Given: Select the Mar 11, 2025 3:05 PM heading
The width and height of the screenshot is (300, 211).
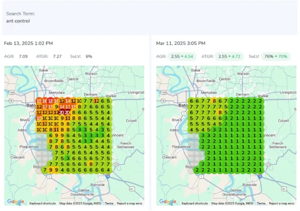Looking at the screenshot, I should click(181, 44).
